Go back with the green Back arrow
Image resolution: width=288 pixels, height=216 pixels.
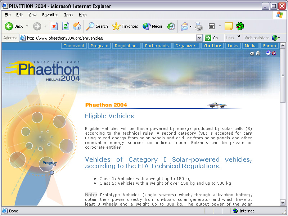point(14,26)
